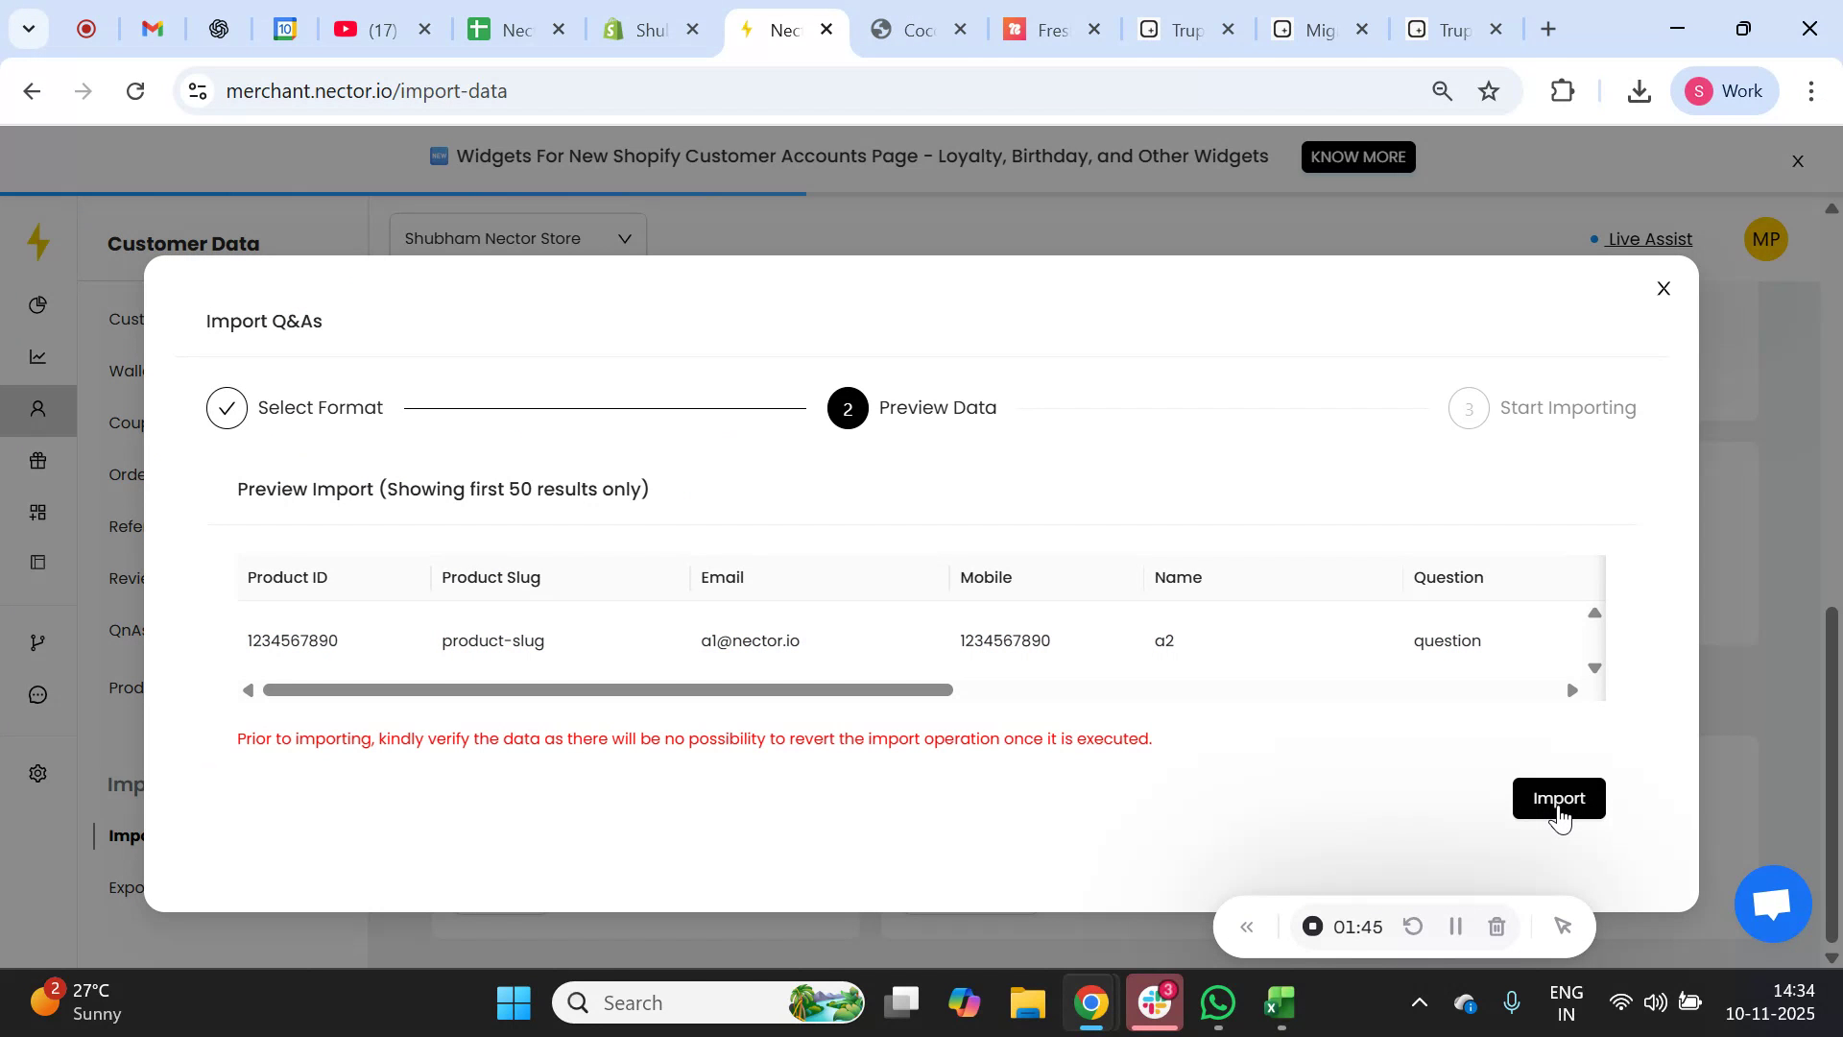Open the Shubham Nector Store dropdown

tap(517, 238)
